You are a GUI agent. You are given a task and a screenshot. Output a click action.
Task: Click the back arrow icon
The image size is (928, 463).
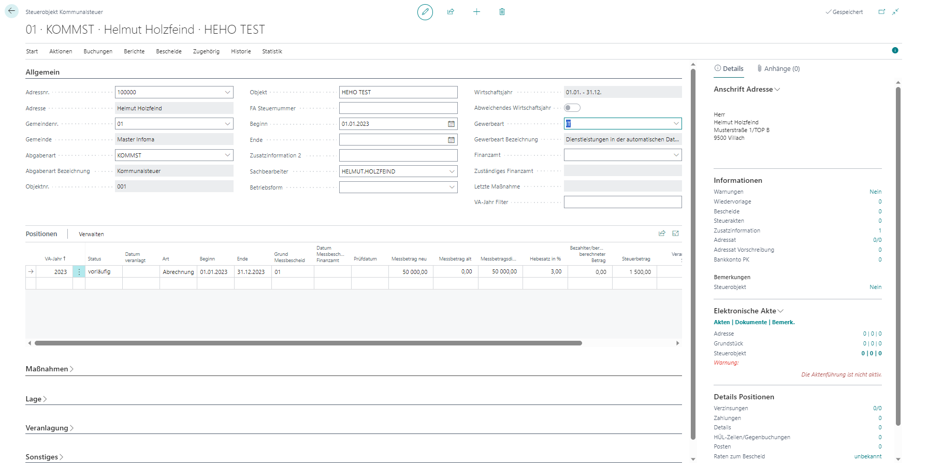(11, 11)
